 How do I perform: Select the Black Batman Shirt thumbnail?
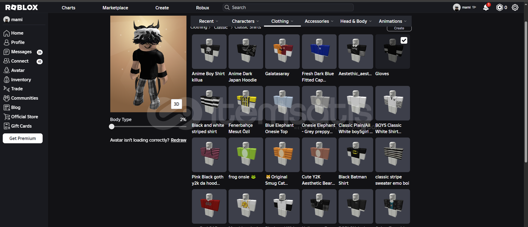click(x=356, y=155)
